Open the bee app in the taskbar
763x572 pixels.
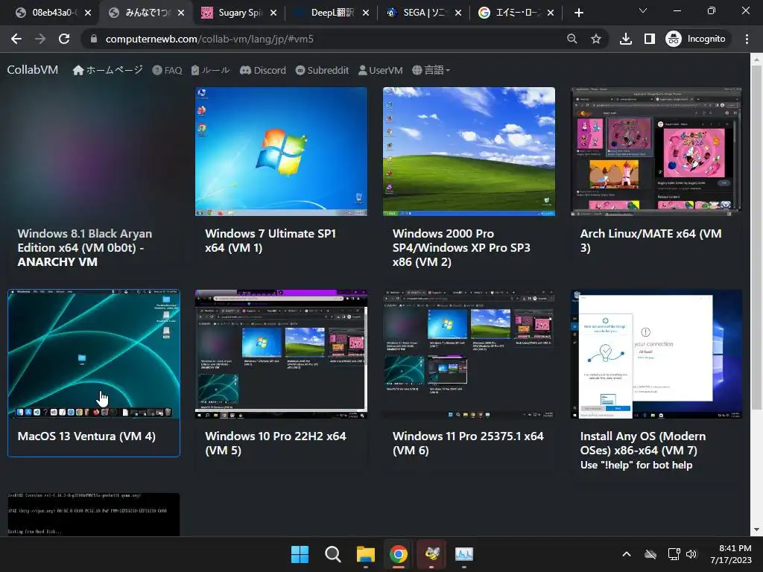point(431,554)
